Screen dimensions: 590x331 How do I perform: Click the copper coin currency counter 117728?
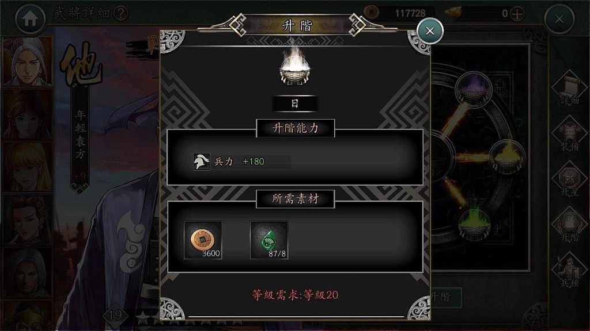[x=400, y=13]
